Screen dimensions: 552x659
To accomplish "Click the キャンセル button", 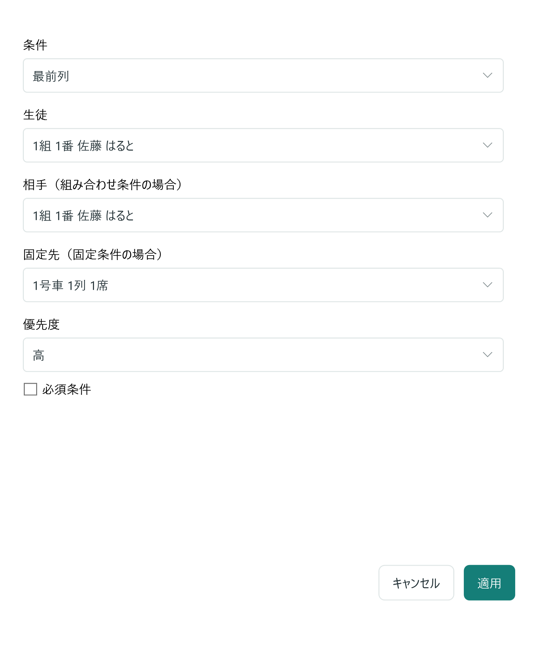I will tap(416, 582).
